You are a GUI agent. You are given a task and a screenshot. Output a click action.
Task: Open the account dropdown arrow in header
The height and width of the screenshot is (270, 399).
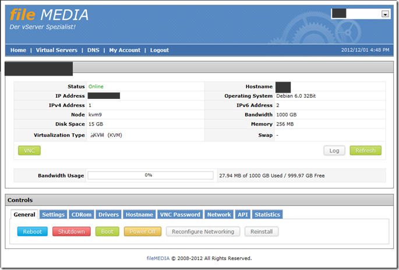(385, 14)
